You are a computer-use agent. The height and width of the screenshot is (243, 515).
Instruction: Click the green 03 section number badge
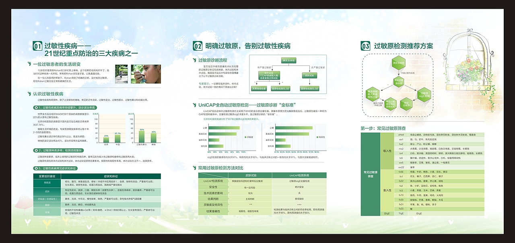pyautogui.click(x=365, y=46)
